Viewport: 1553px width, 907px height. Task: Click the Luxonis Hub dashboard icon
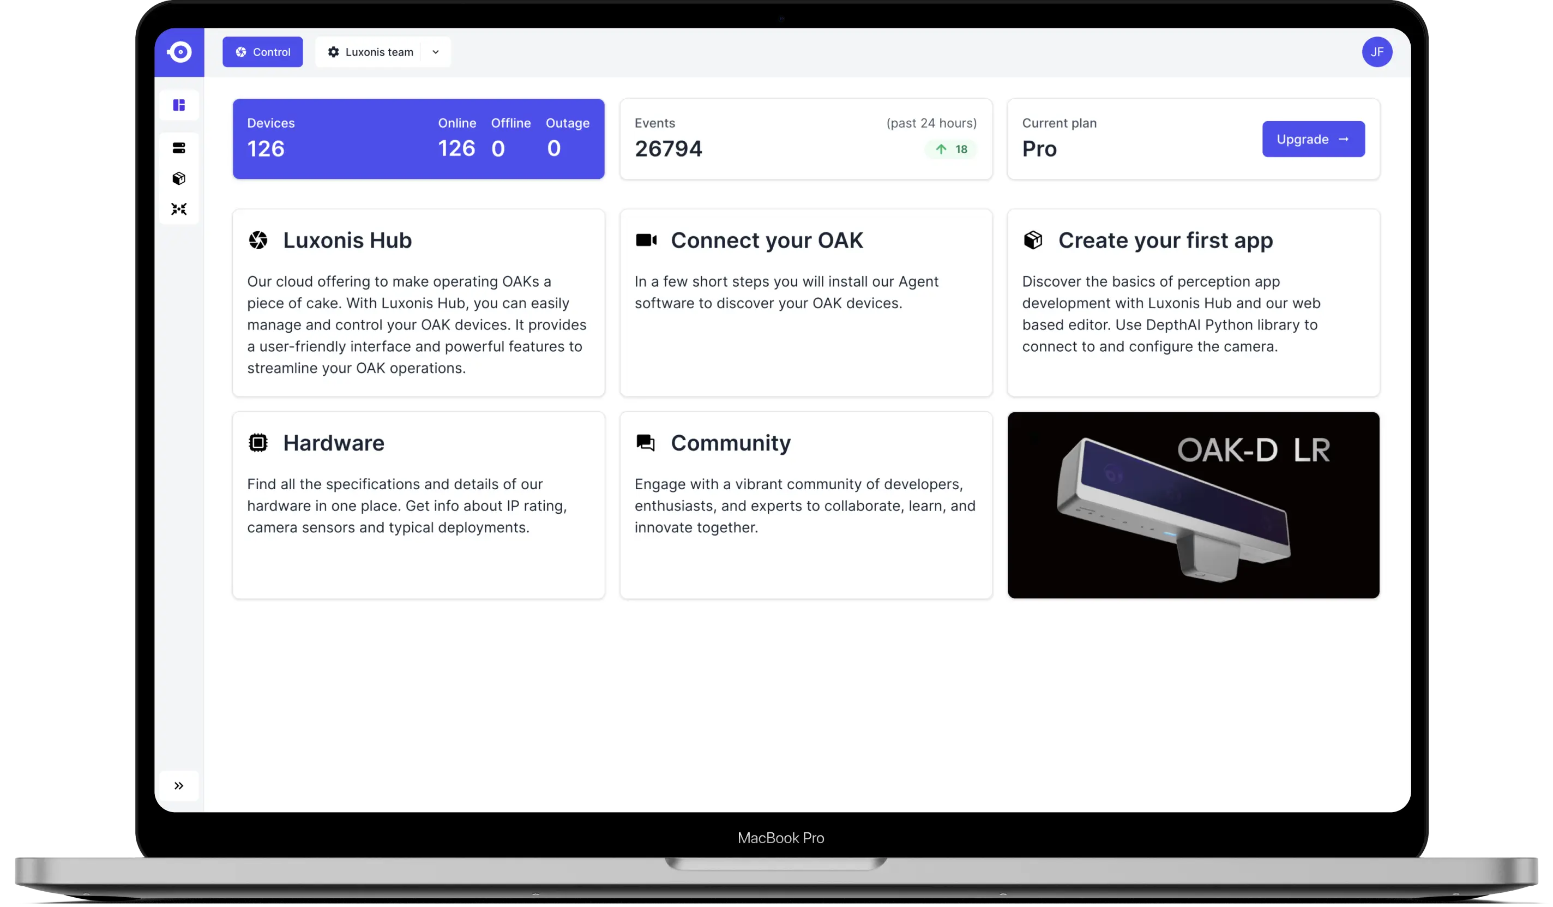click(x=178, y=105)
